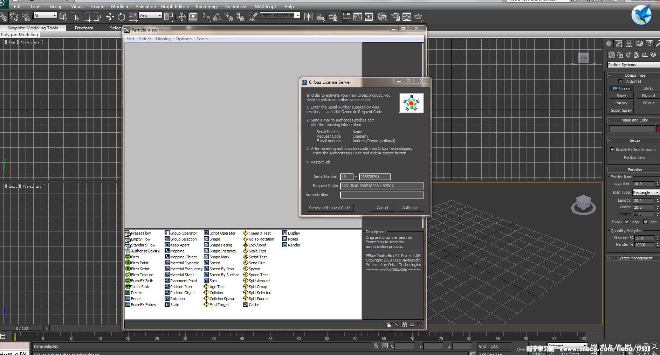Click the time slider 0 / 100
Screen dimensions: 660x355
click(22, 328)
